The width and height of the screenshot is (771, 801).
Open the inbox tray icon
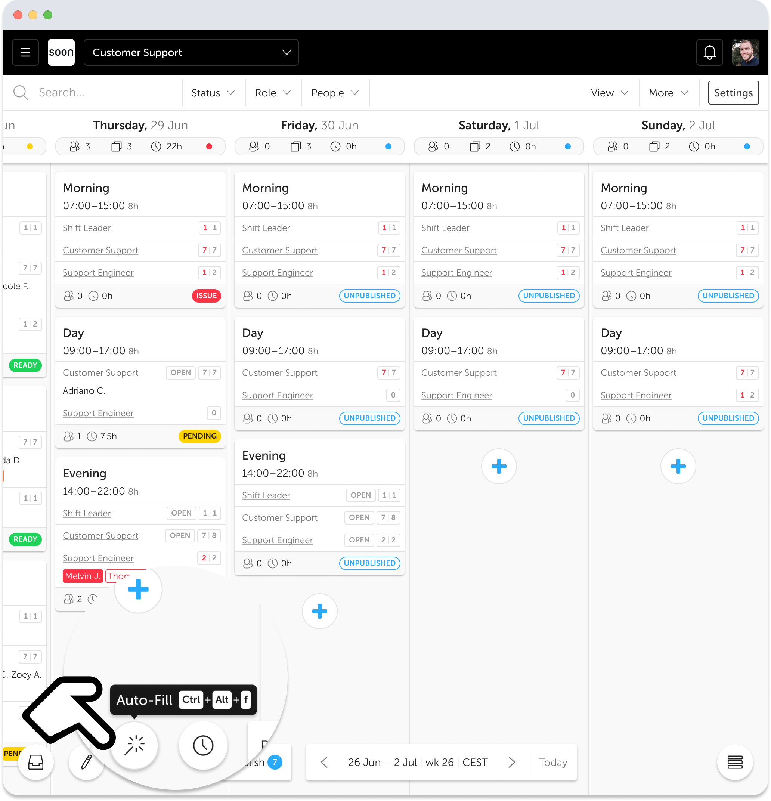tap(36, 762)
